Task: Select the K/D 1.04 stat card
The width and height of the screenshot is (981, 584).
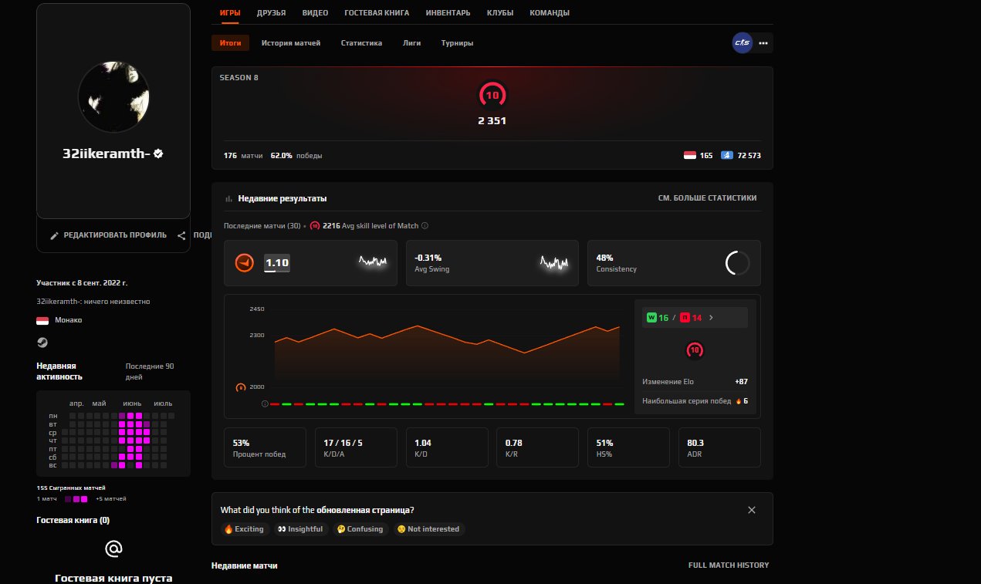Action: click(447, 447)
